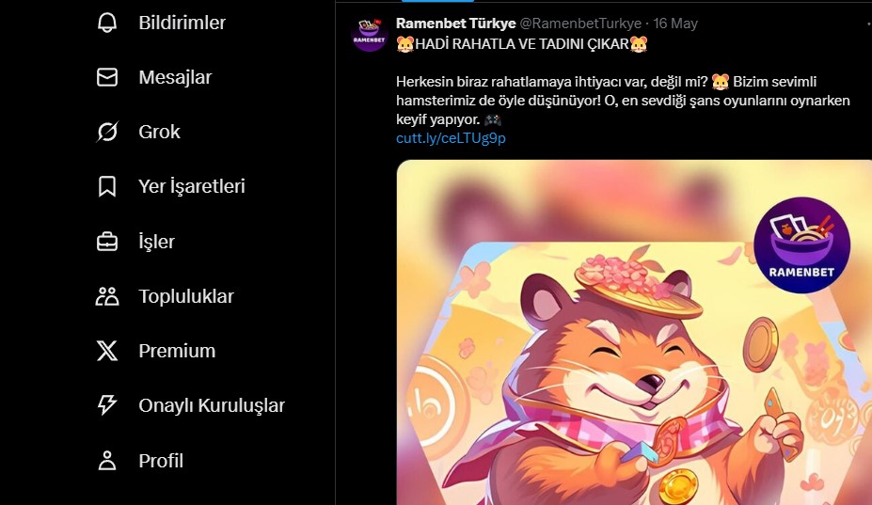
Task: Go to Bildirimler menu label
Action: 182,23
